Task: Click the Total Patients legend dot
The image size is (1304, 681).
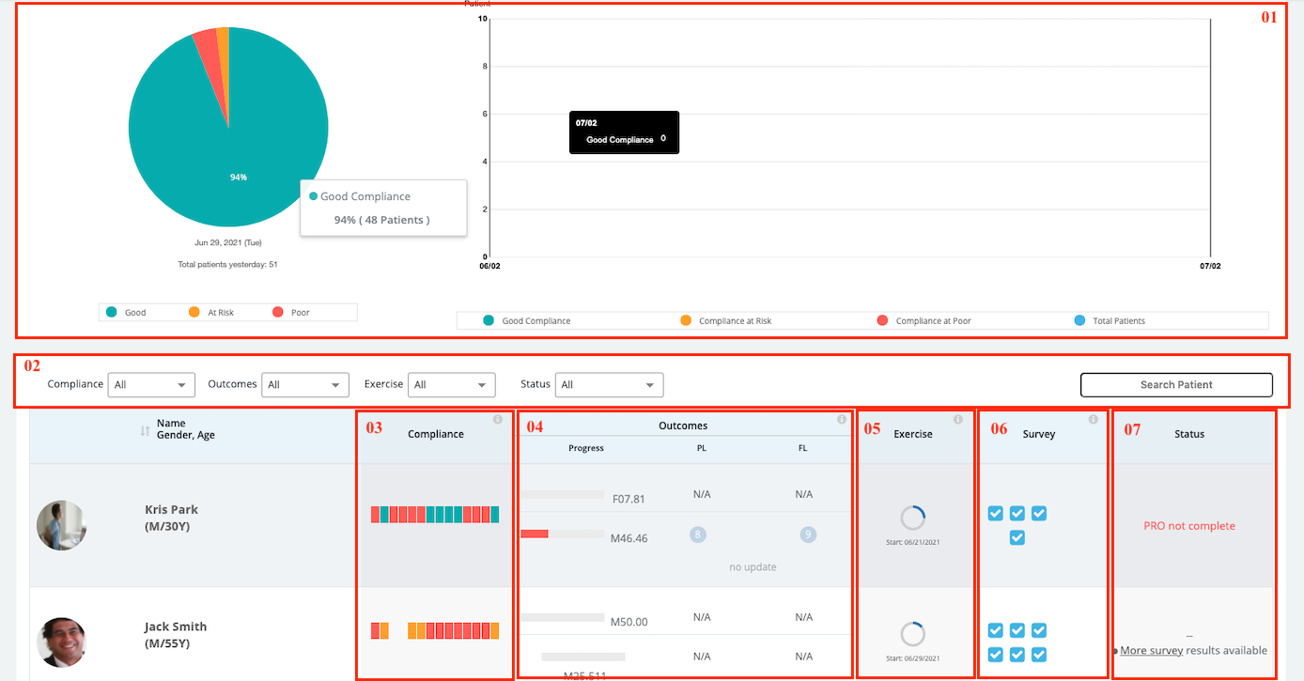Action: 1079,320
